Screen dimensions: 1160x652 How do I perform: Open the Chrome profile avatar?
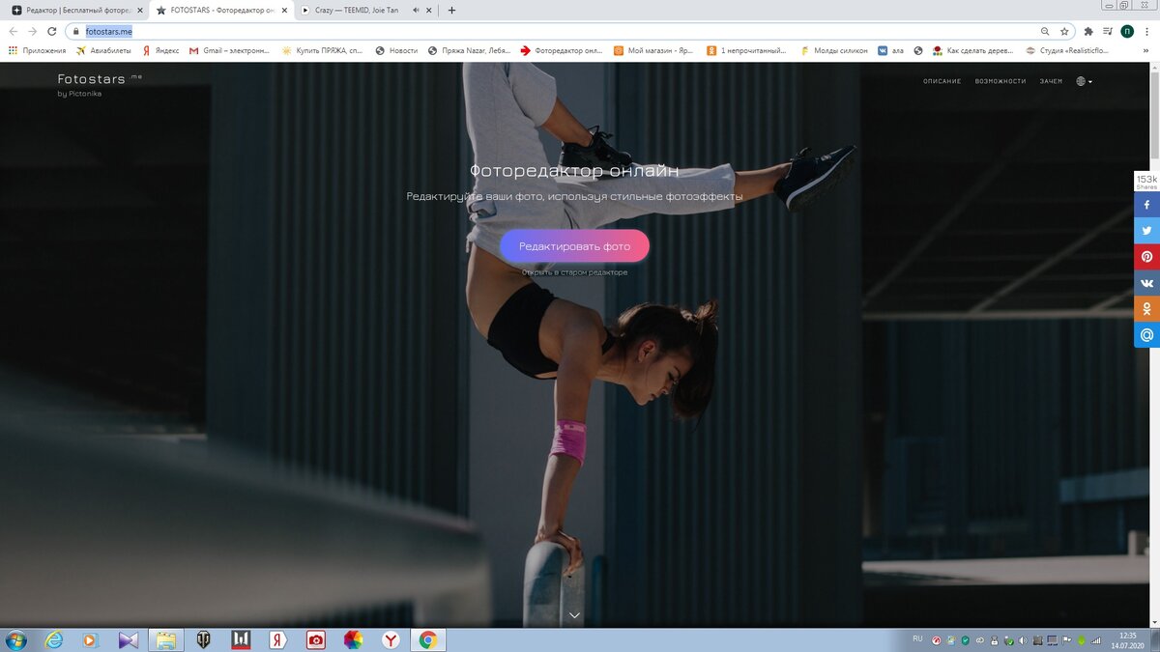point(1127,31)
